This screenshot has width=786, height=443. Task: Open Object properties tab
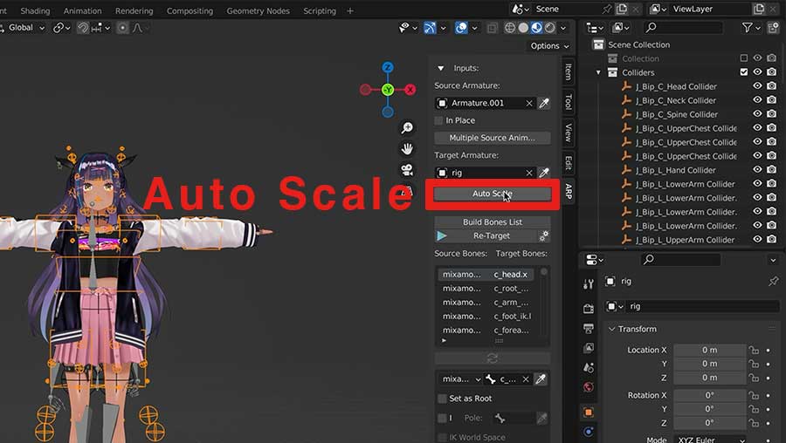[x=589, y=412]
